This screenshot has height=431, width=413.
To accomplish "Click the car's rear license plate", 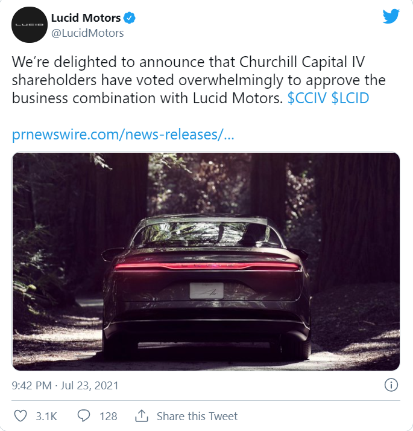I will tap(207, 290).
